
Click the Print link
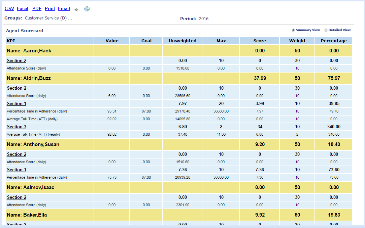point(50,9)
